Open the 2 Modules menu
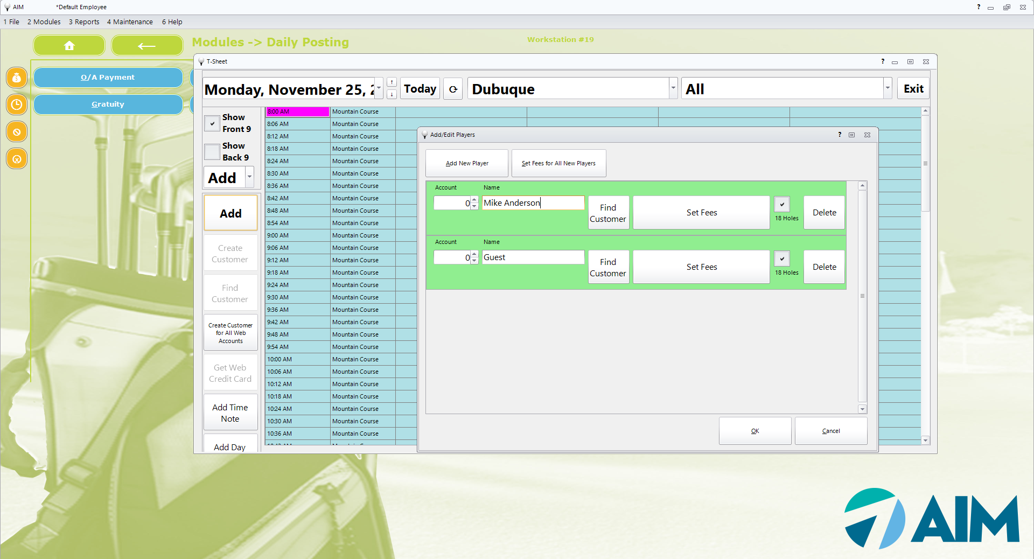1034x559 pixels. [x=44, y=22]
